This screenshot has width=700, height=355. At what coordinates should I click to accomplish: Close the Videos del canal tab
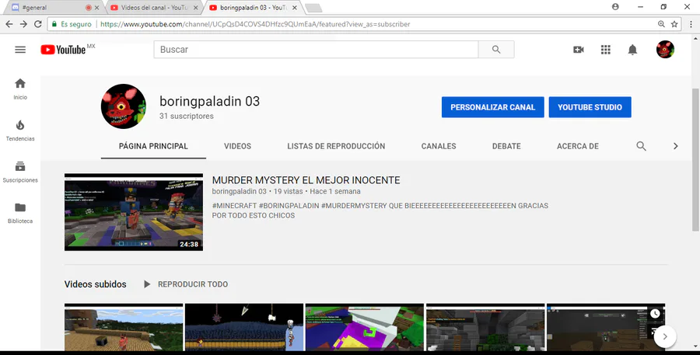click(195, 8)
